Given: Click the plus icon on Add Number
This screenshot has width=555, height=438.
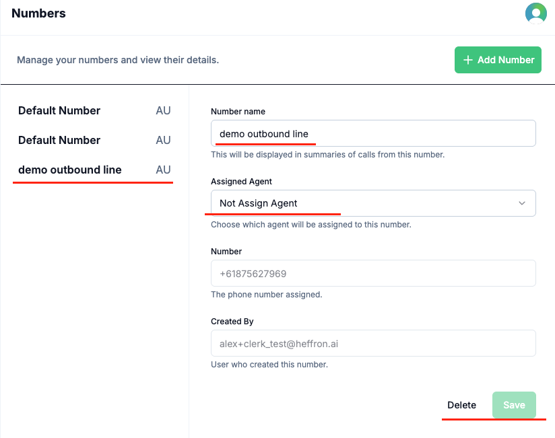Looking at the screenshot, I should [468, 60].
